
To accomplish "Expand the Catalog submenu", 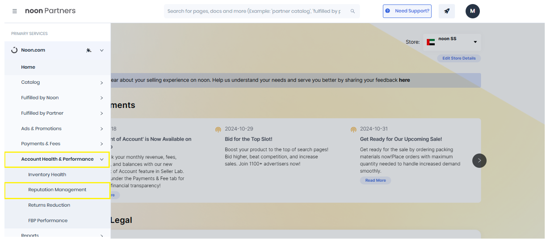I will 102,83.
